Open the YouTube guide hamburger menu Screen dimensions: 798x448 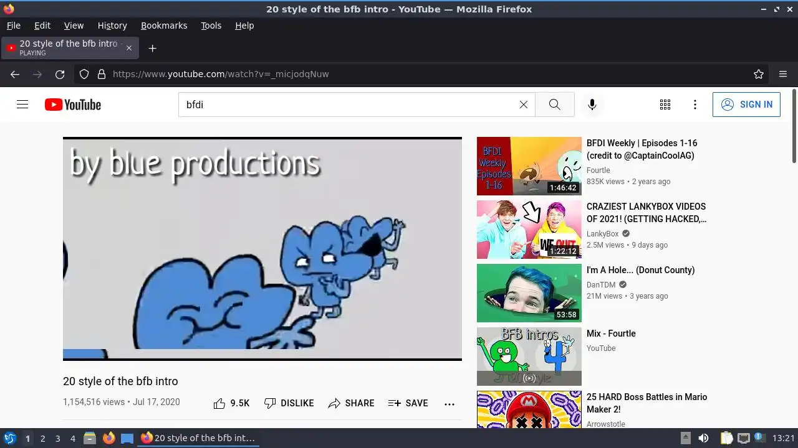22,105
